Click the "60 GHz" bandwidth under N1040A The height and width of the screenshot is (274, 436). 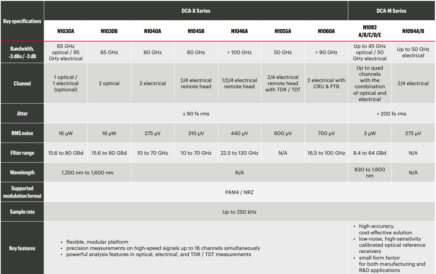[152, 52]
